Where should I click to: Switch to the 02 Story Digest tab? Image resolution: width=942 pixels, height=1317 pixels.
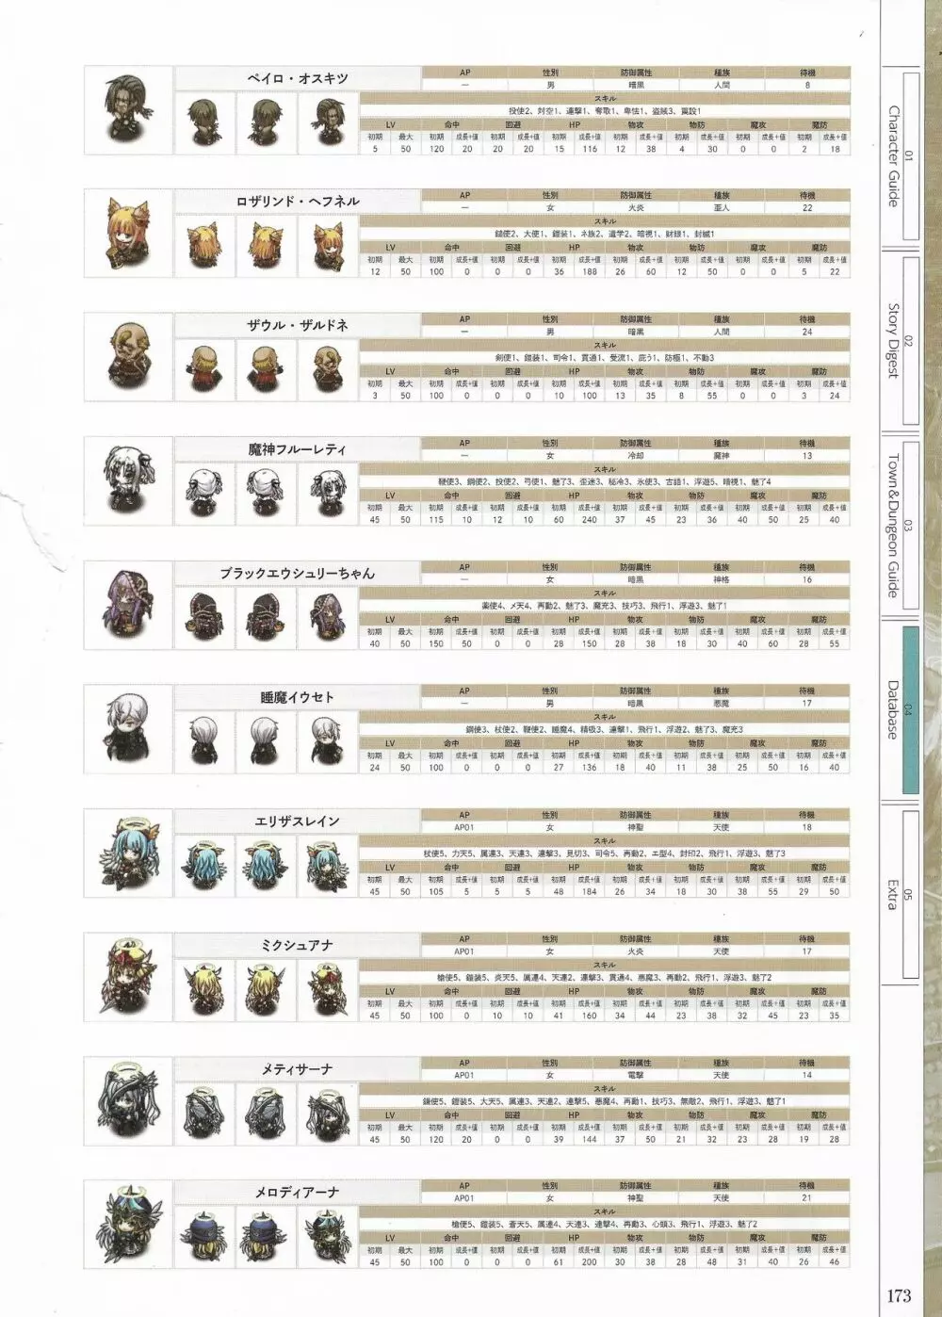click(x=899, y=340)
